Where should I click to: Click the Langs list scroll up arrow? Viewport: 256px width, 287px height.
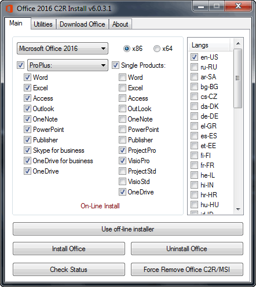238,43
